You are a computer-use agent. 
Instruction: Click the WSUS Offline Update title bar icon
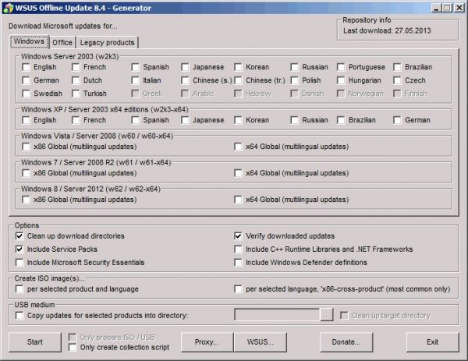8,8
